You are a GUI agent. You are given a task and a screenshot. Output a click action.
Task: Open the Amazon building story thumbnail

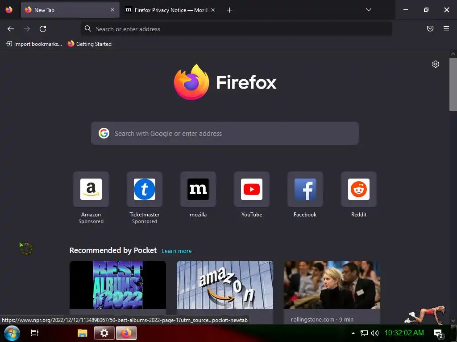pos(225,285)
